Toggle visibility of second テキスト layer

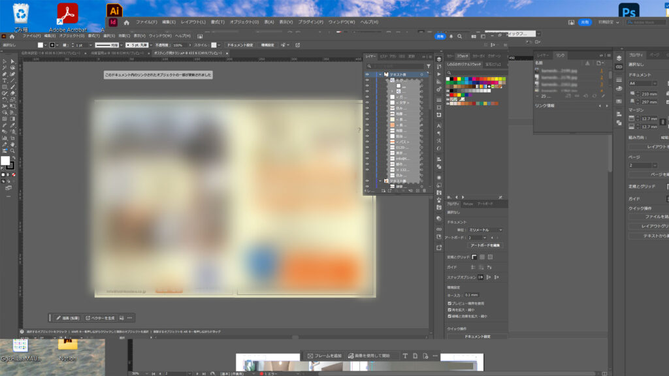tap(367, 181)
